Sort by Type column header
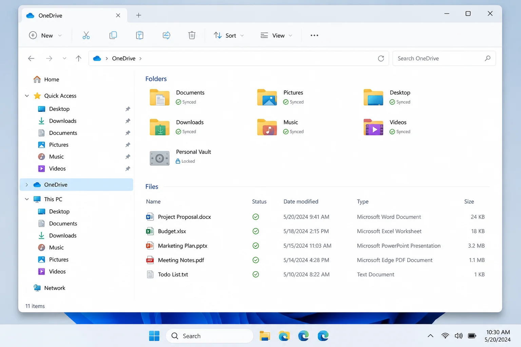Screen dimensions: 521x347 363,202
